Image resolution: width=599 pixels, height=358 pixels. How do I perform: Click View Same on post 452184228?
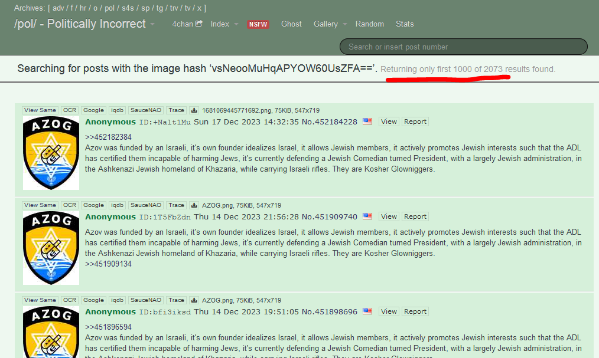40,110
